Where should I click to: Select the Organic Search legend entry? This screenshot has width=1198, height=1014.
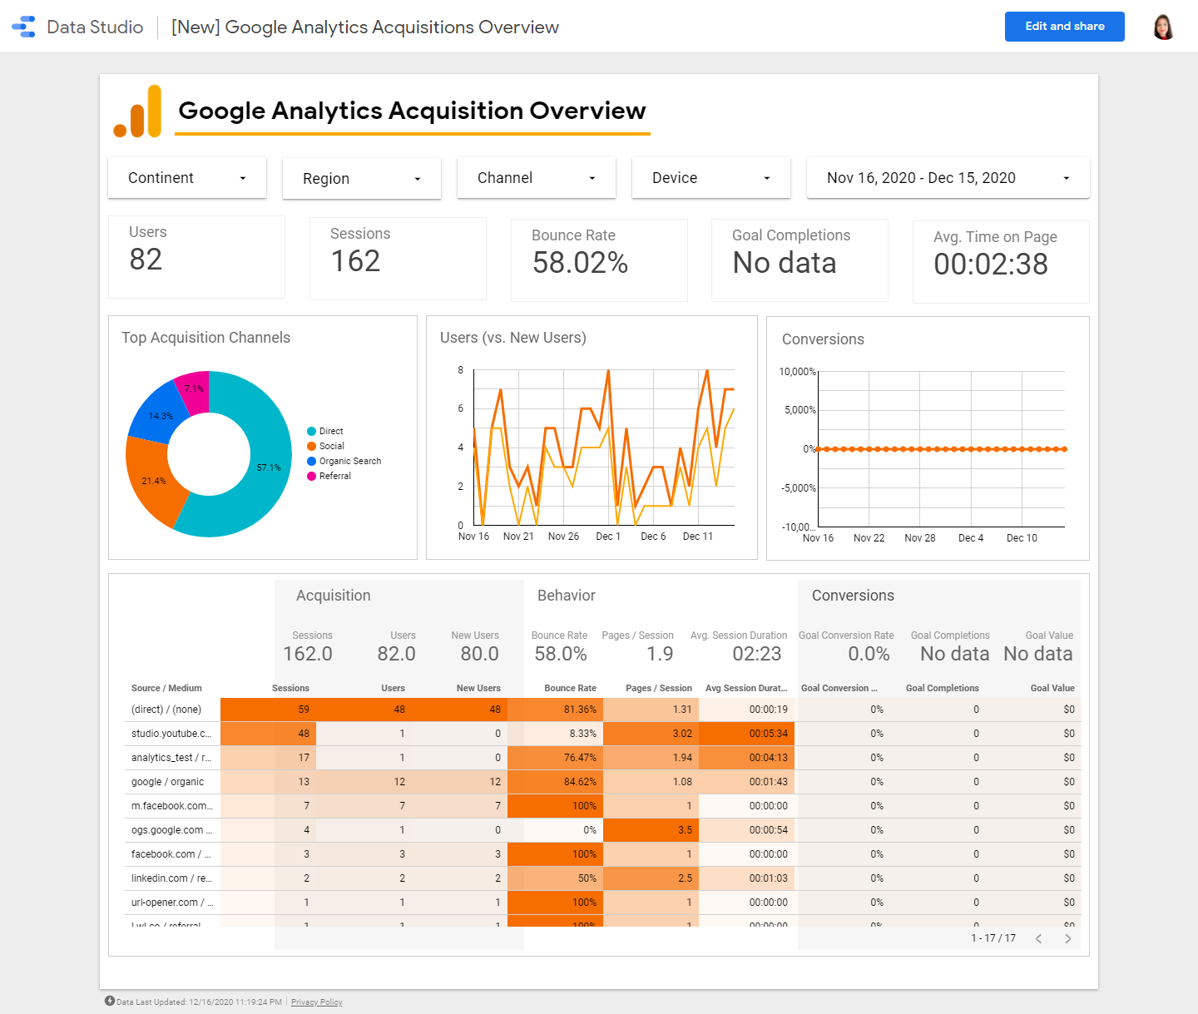[349, 461]
